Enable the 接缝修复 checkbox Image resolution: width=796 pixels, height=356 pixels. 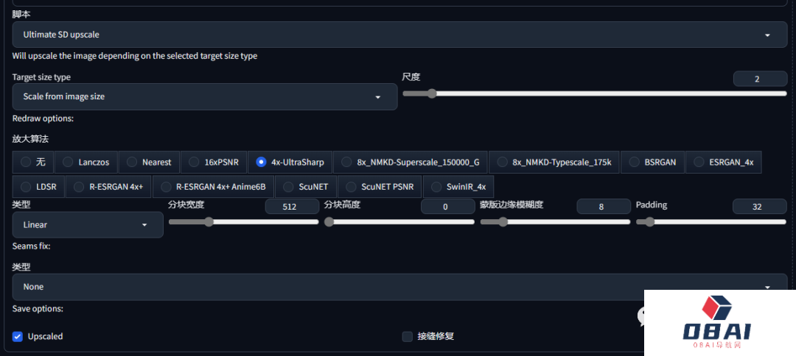[x=408, y=336]
